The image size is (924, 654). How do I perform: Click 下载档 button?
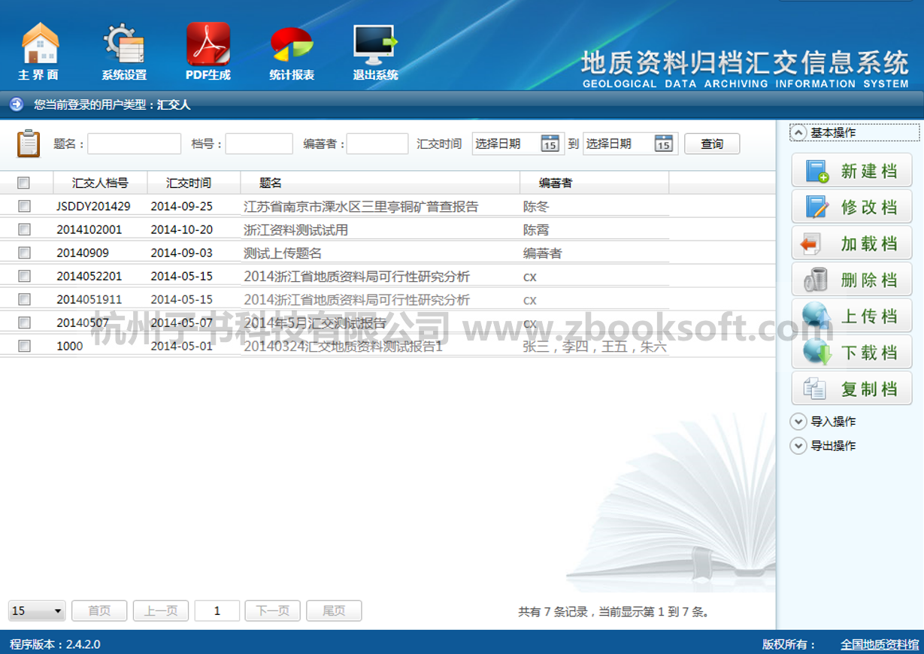pyautogui.click(x=852, y=352)
